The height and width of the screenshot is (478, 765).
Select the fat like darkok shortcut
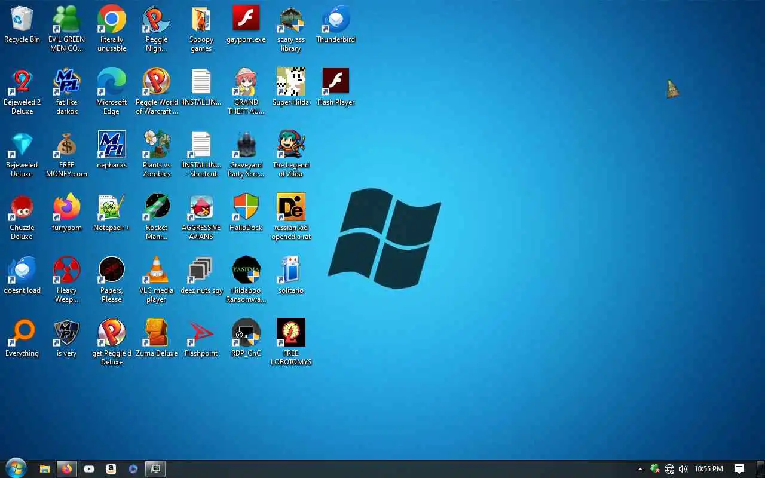pos(67,91)
